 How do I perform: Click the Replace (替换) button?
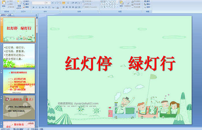[x=147, y=4]
